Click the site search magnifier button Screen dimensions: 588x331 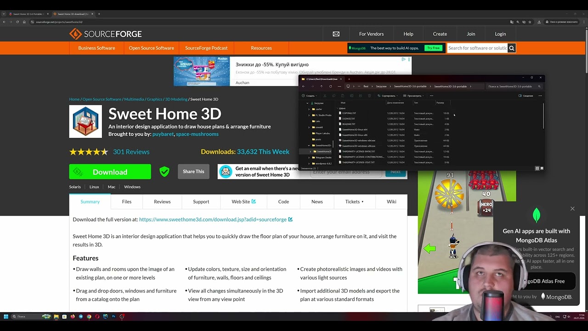(512, 48)
